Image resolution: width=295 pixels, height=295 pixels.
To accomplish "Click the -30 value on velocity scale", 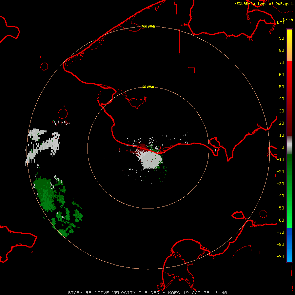I will pyautogui.click(x=280, y=184).
